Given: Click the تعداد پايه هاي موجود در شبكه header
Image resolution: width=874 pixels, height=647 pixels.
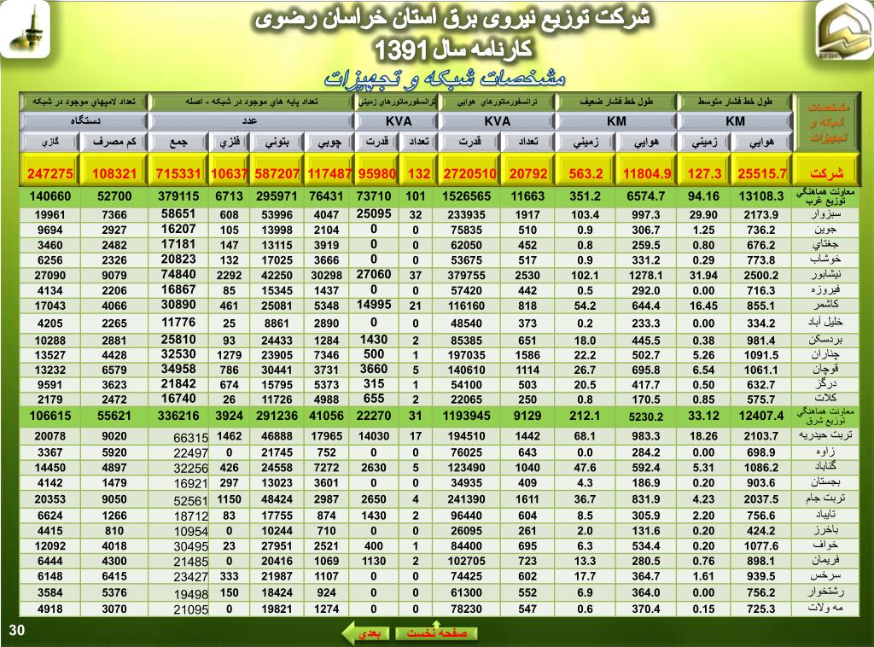Looking at the screenshot, I should pos(252,102).
